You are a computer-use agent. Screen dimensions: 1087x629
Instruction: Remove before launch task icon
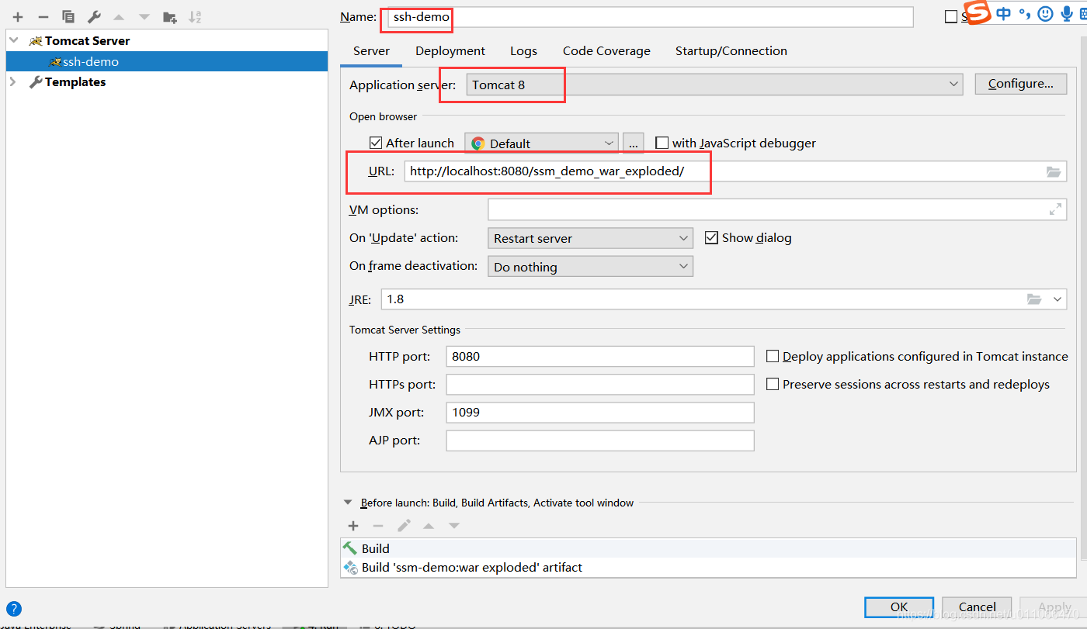[x=378, y=526]
